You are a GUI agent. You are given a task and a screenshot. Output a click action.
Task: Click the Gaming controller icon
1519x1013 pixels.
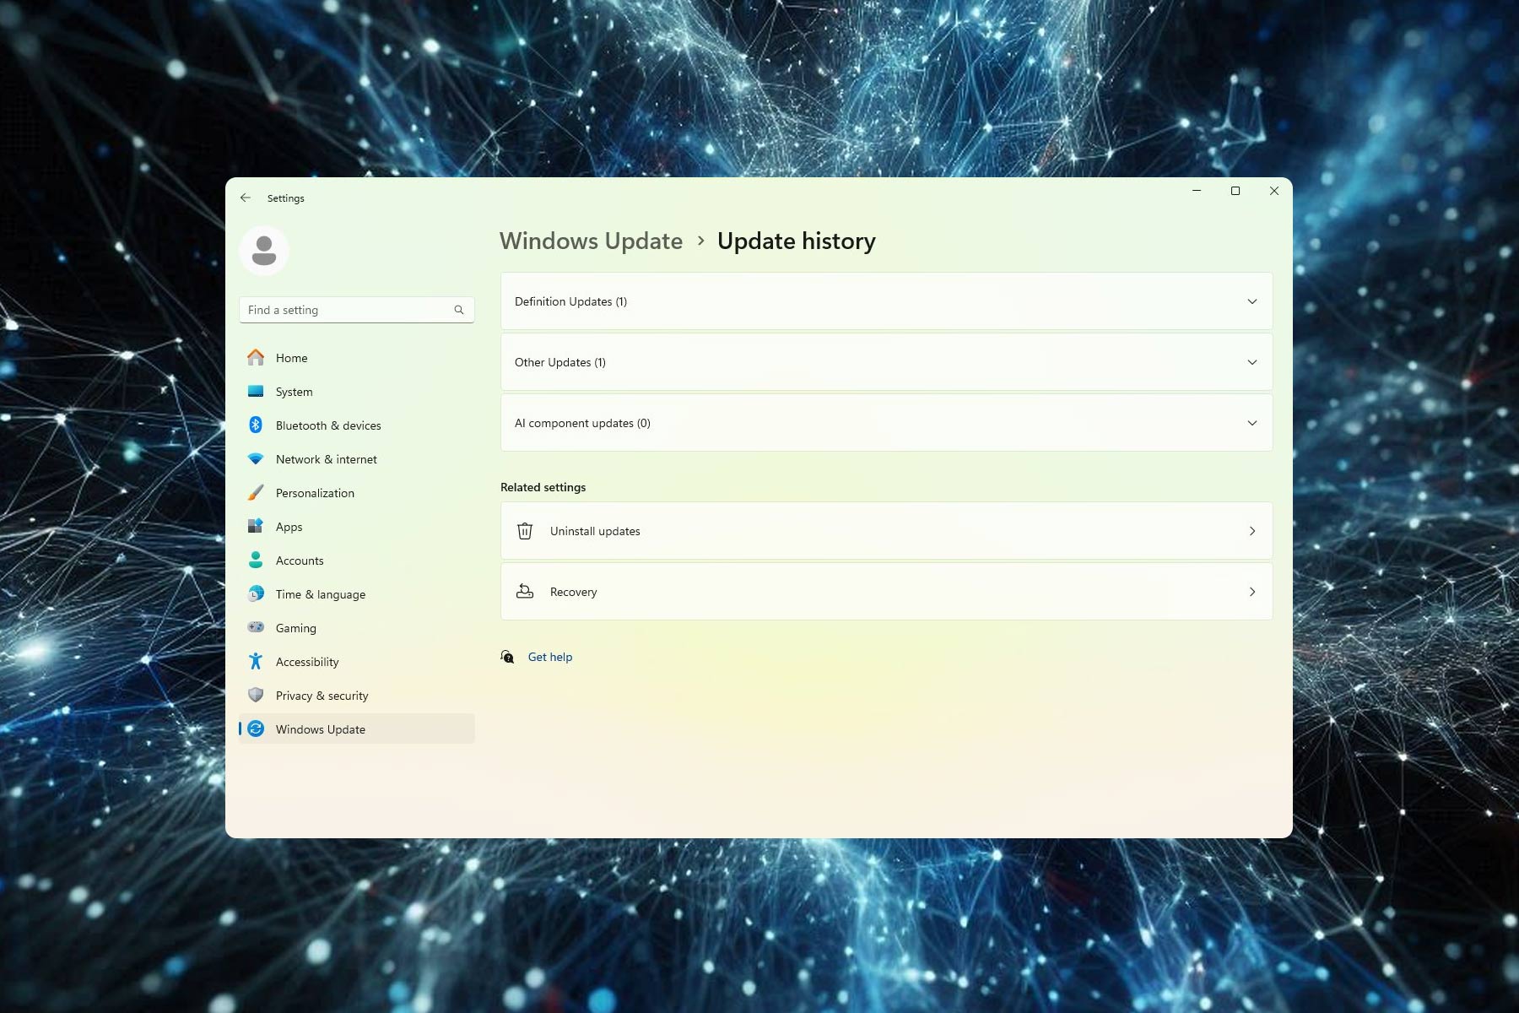pyautogui.click(x=256, y=627)
